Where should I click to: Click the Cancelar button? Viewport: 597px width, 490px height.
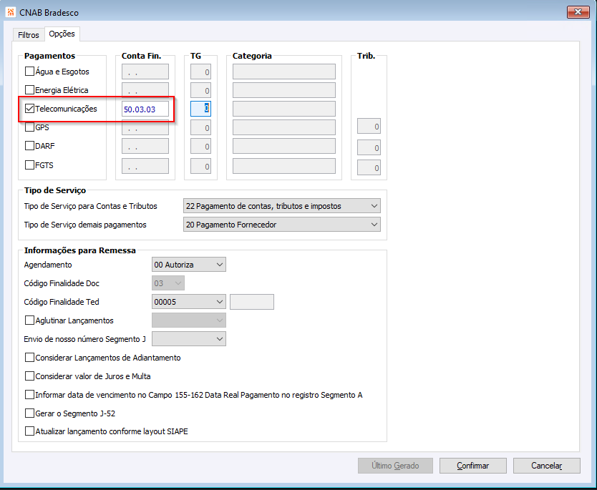point(547,466)
